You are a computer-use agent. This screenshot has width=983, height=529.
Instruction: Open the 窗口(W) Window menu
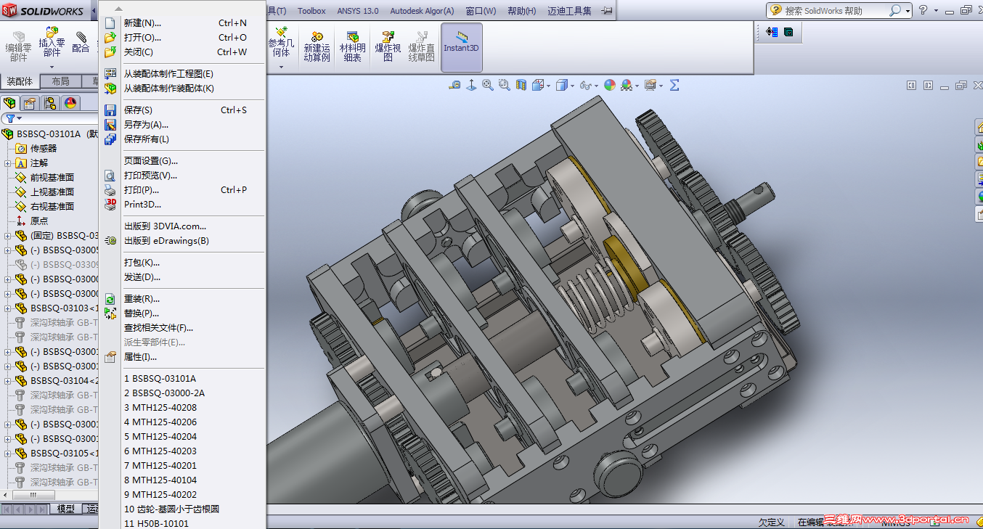click(481, 11)
